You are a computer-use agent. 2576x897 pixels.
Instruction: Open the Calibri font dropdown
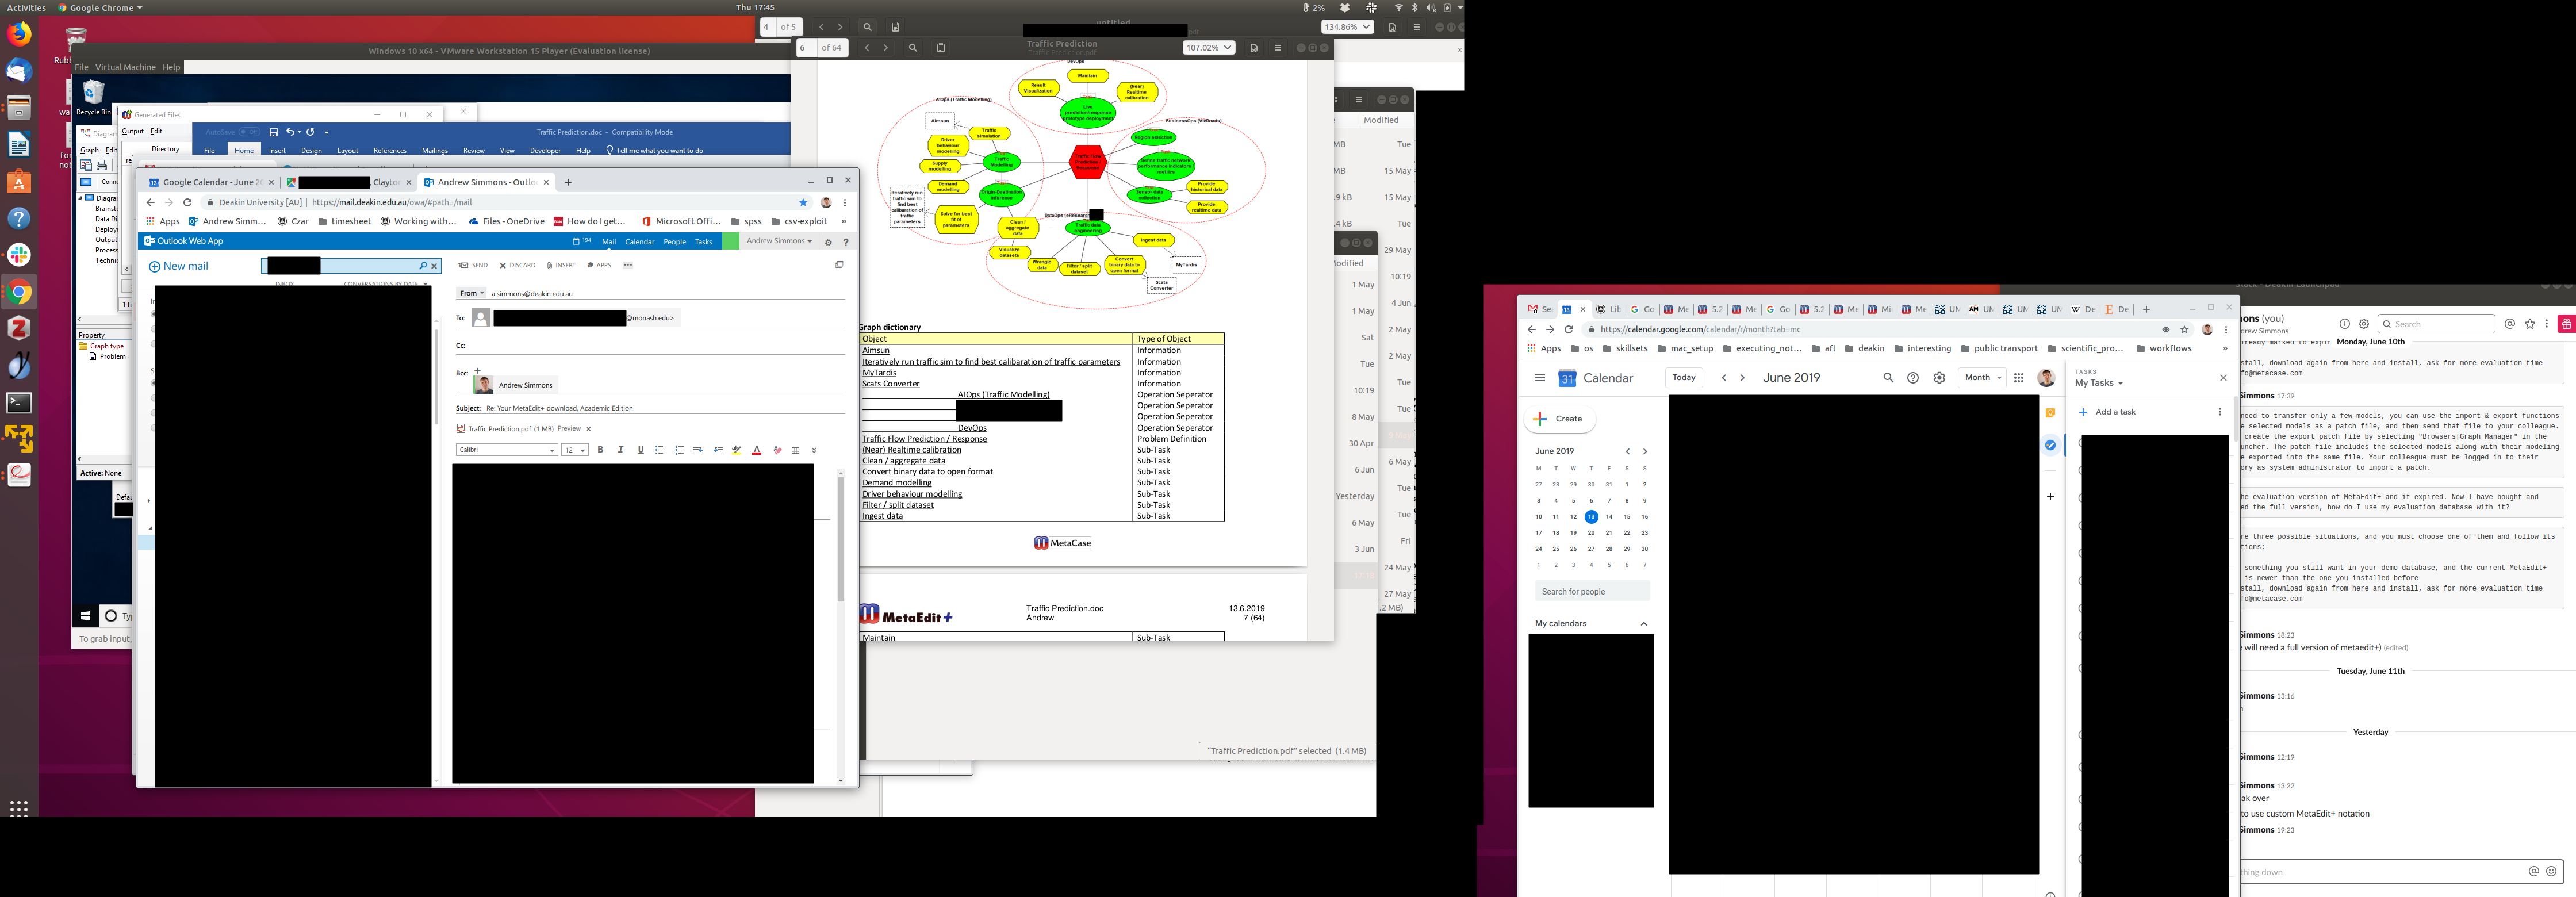507,451
